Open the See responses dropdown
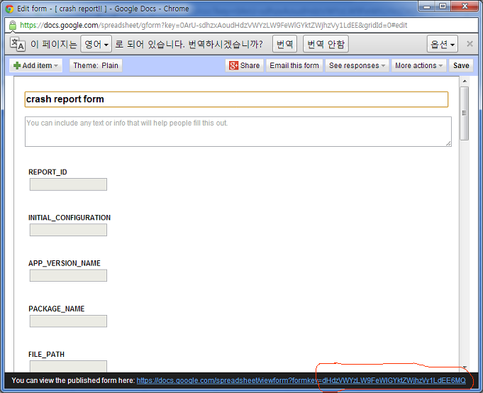This screenshot has height=393, width=483. click(x=357, y=65)
